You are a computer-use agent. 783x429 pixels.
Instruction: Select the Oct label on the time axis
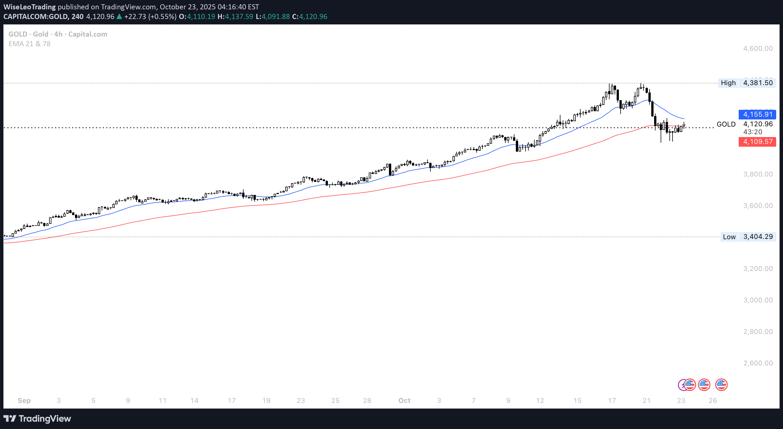click(x=404, y=400)
